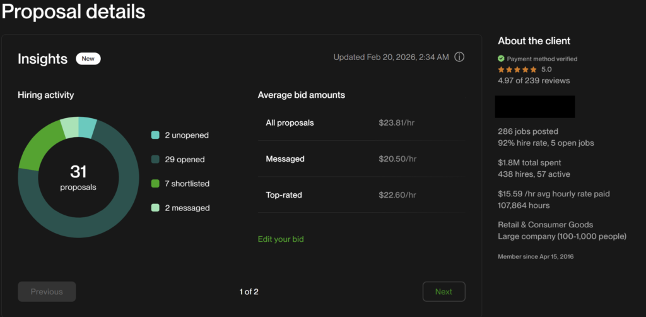Select the Top-rated average bid row
646x317 pixels.
[361, 195]
